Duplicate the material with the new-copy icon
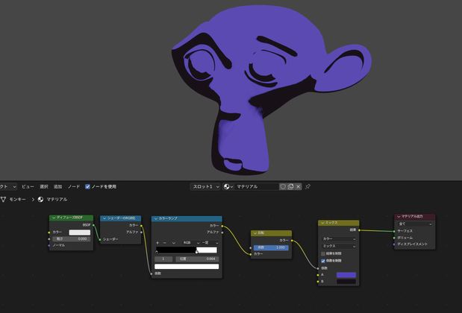The width and height of the screenshot is (462, 313). point(290,186)
